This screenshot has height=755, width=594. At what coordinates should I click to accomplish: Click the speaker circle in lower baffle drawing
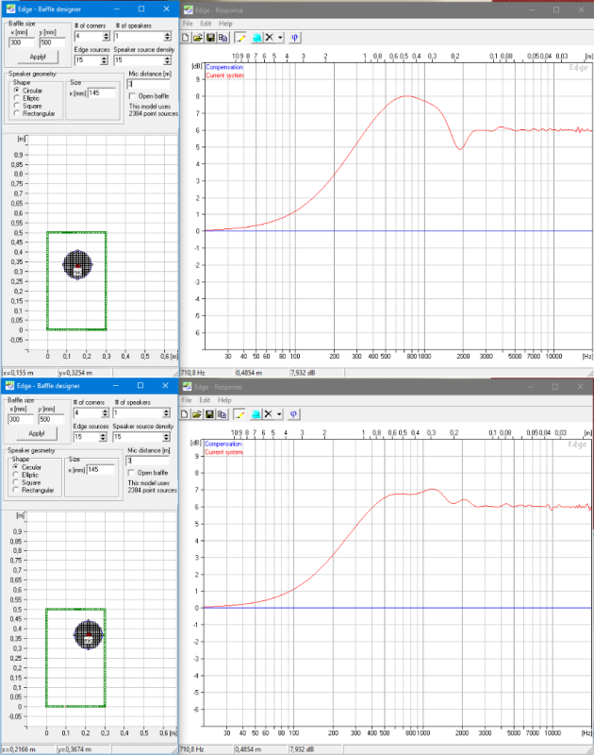(88, 634)
